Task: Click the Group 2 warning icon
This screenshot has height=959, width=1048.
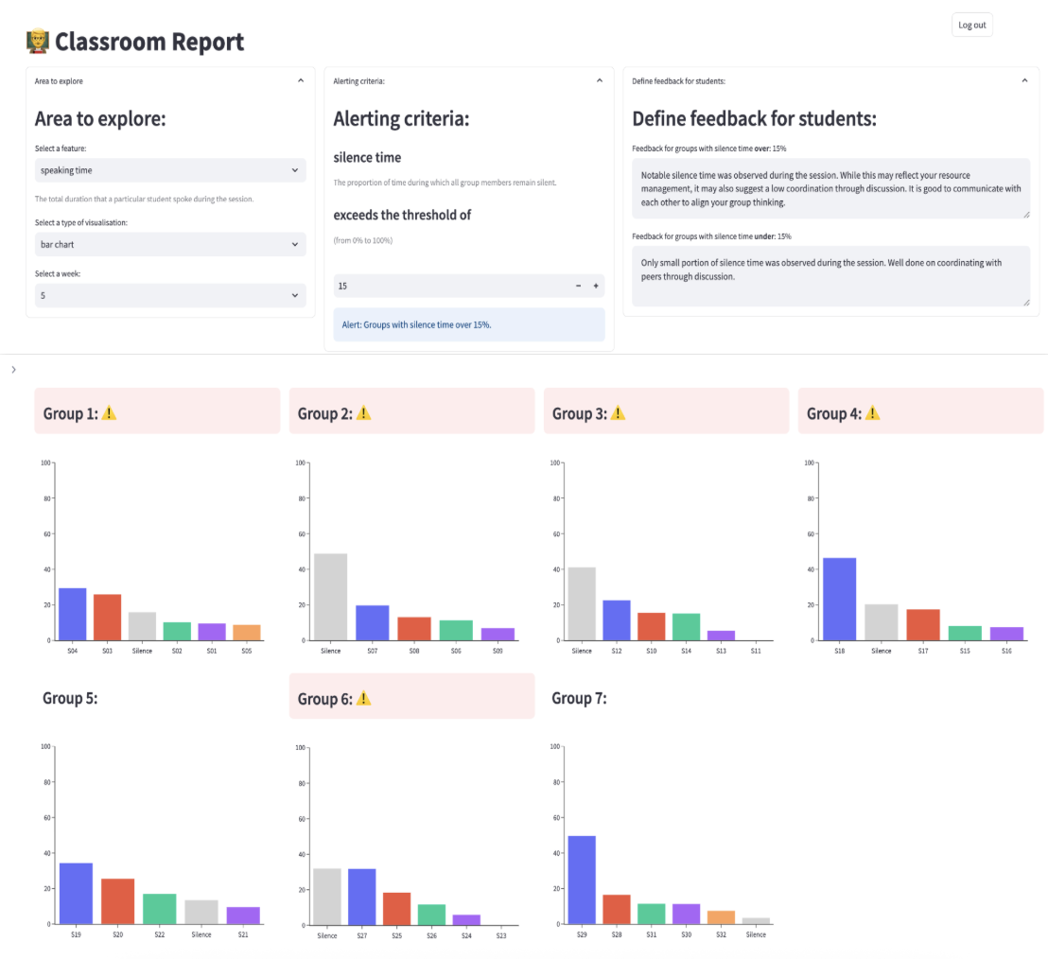Action: [363, 413]
